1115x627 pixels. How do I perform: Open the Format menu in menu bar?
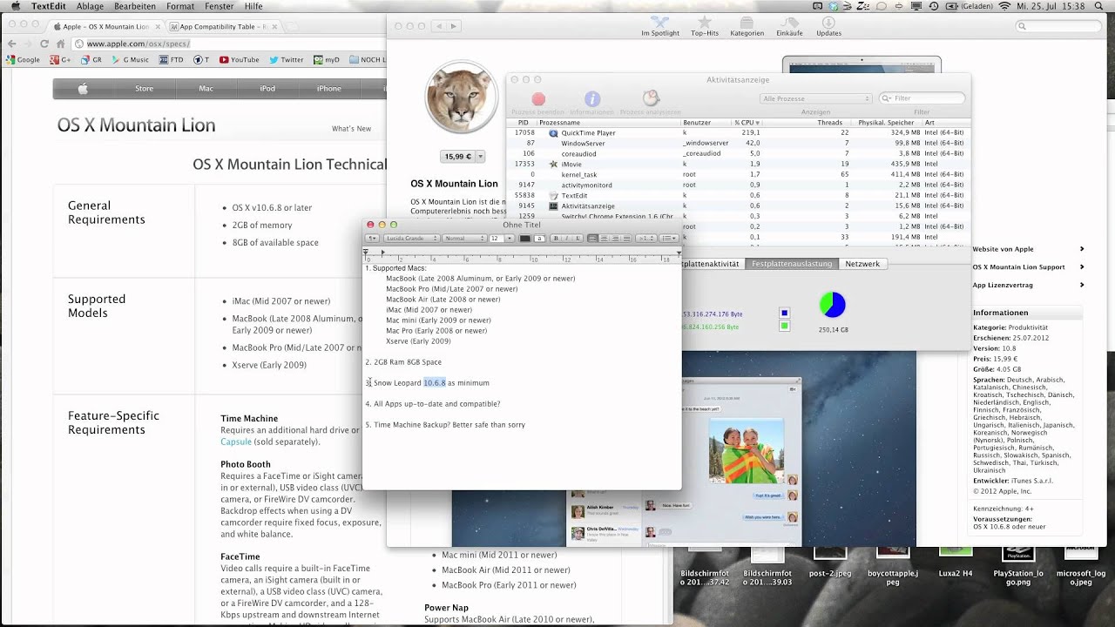tap(180, 6)
